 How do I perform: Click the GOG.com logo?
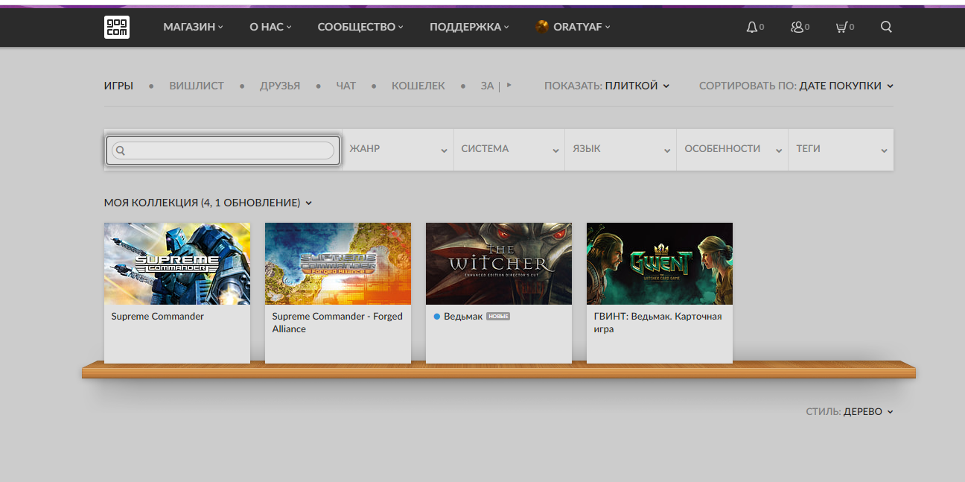(117, 27)
